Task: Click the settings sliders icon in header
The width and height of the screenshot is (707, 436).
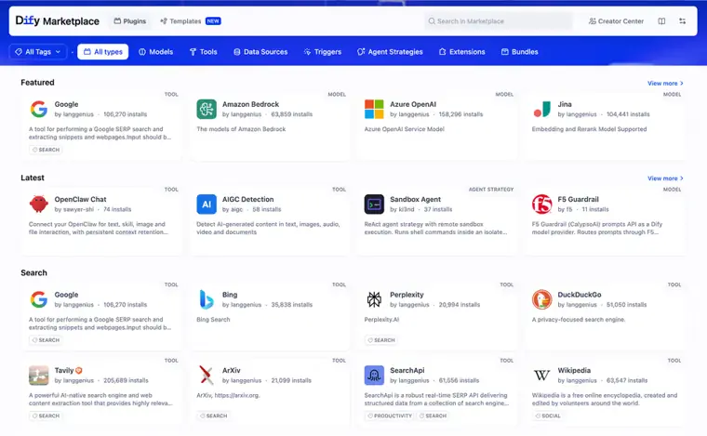Action: pos(682,21)
